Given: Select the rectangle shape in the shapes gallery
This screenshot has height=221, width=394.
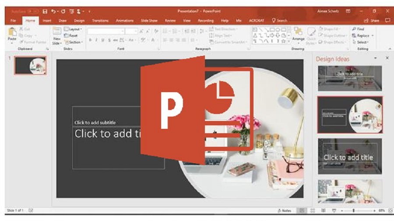Looking at the screenshot, I should pos(272,30).
